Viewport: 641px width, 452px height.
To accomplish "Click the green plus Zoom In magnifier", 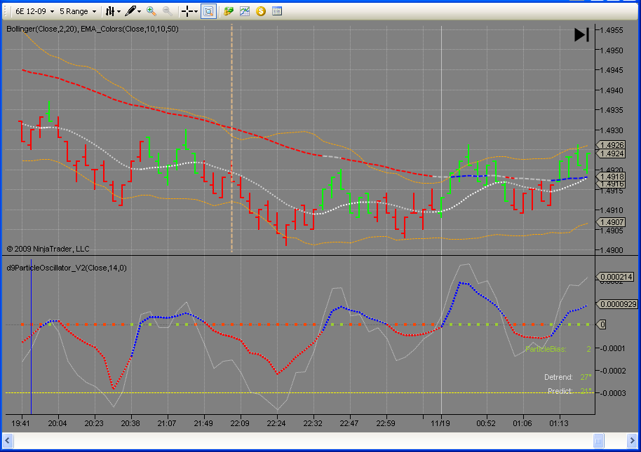I will [151, 11].
